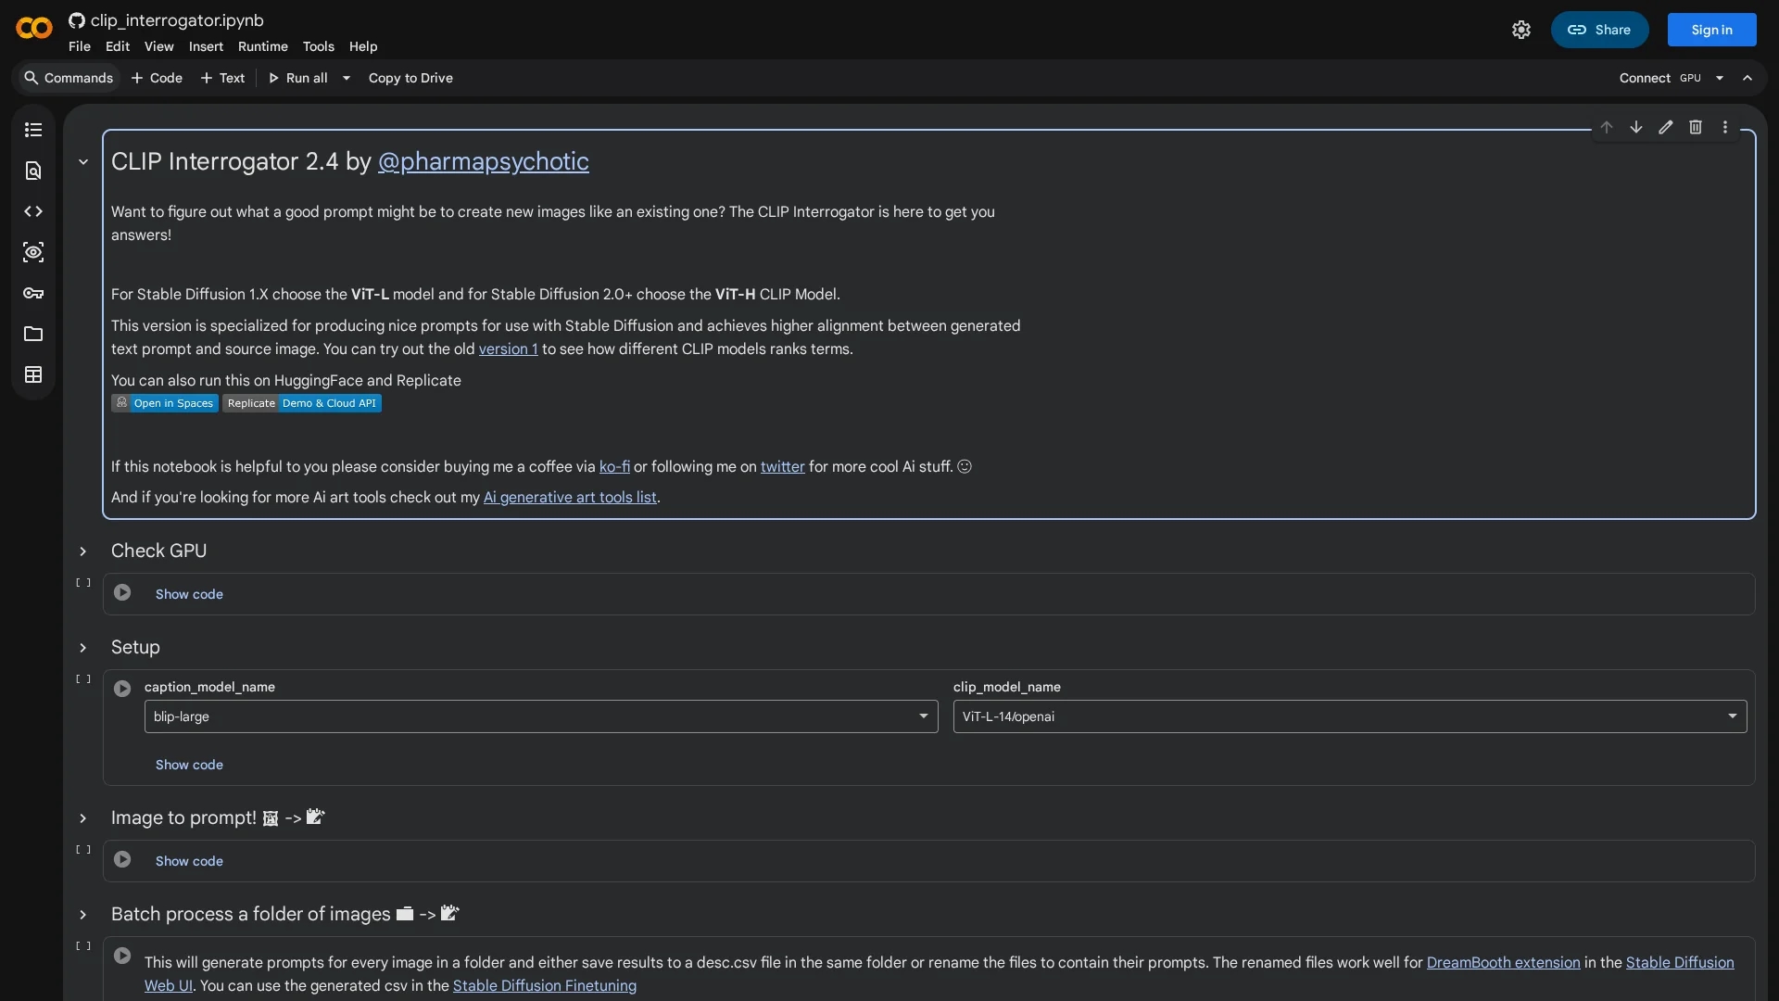
Task: Open the Connect options dropdown arrow
Action: click(1720, 78)
